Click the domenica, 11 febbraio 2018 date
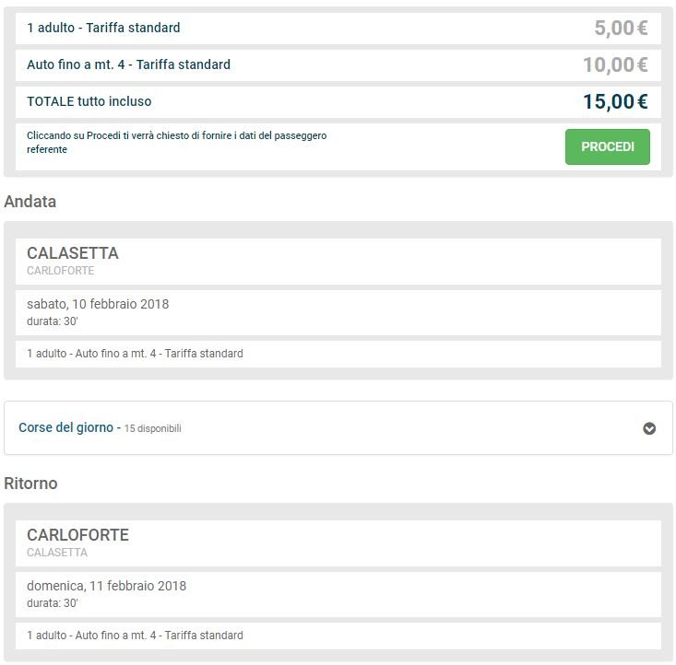 [106, 586]
